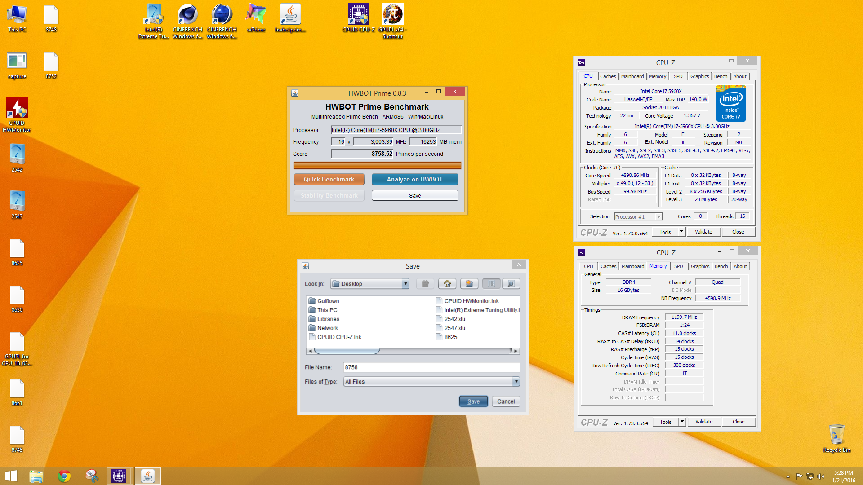Viewport: 863px width, 485px height.
Task: Select the Recycle Bin icon
Action: point(837,438)
